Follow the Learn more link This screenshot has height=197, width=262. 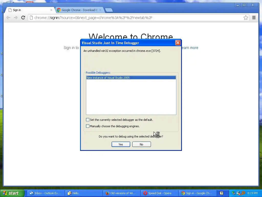(x=190, y=48)
